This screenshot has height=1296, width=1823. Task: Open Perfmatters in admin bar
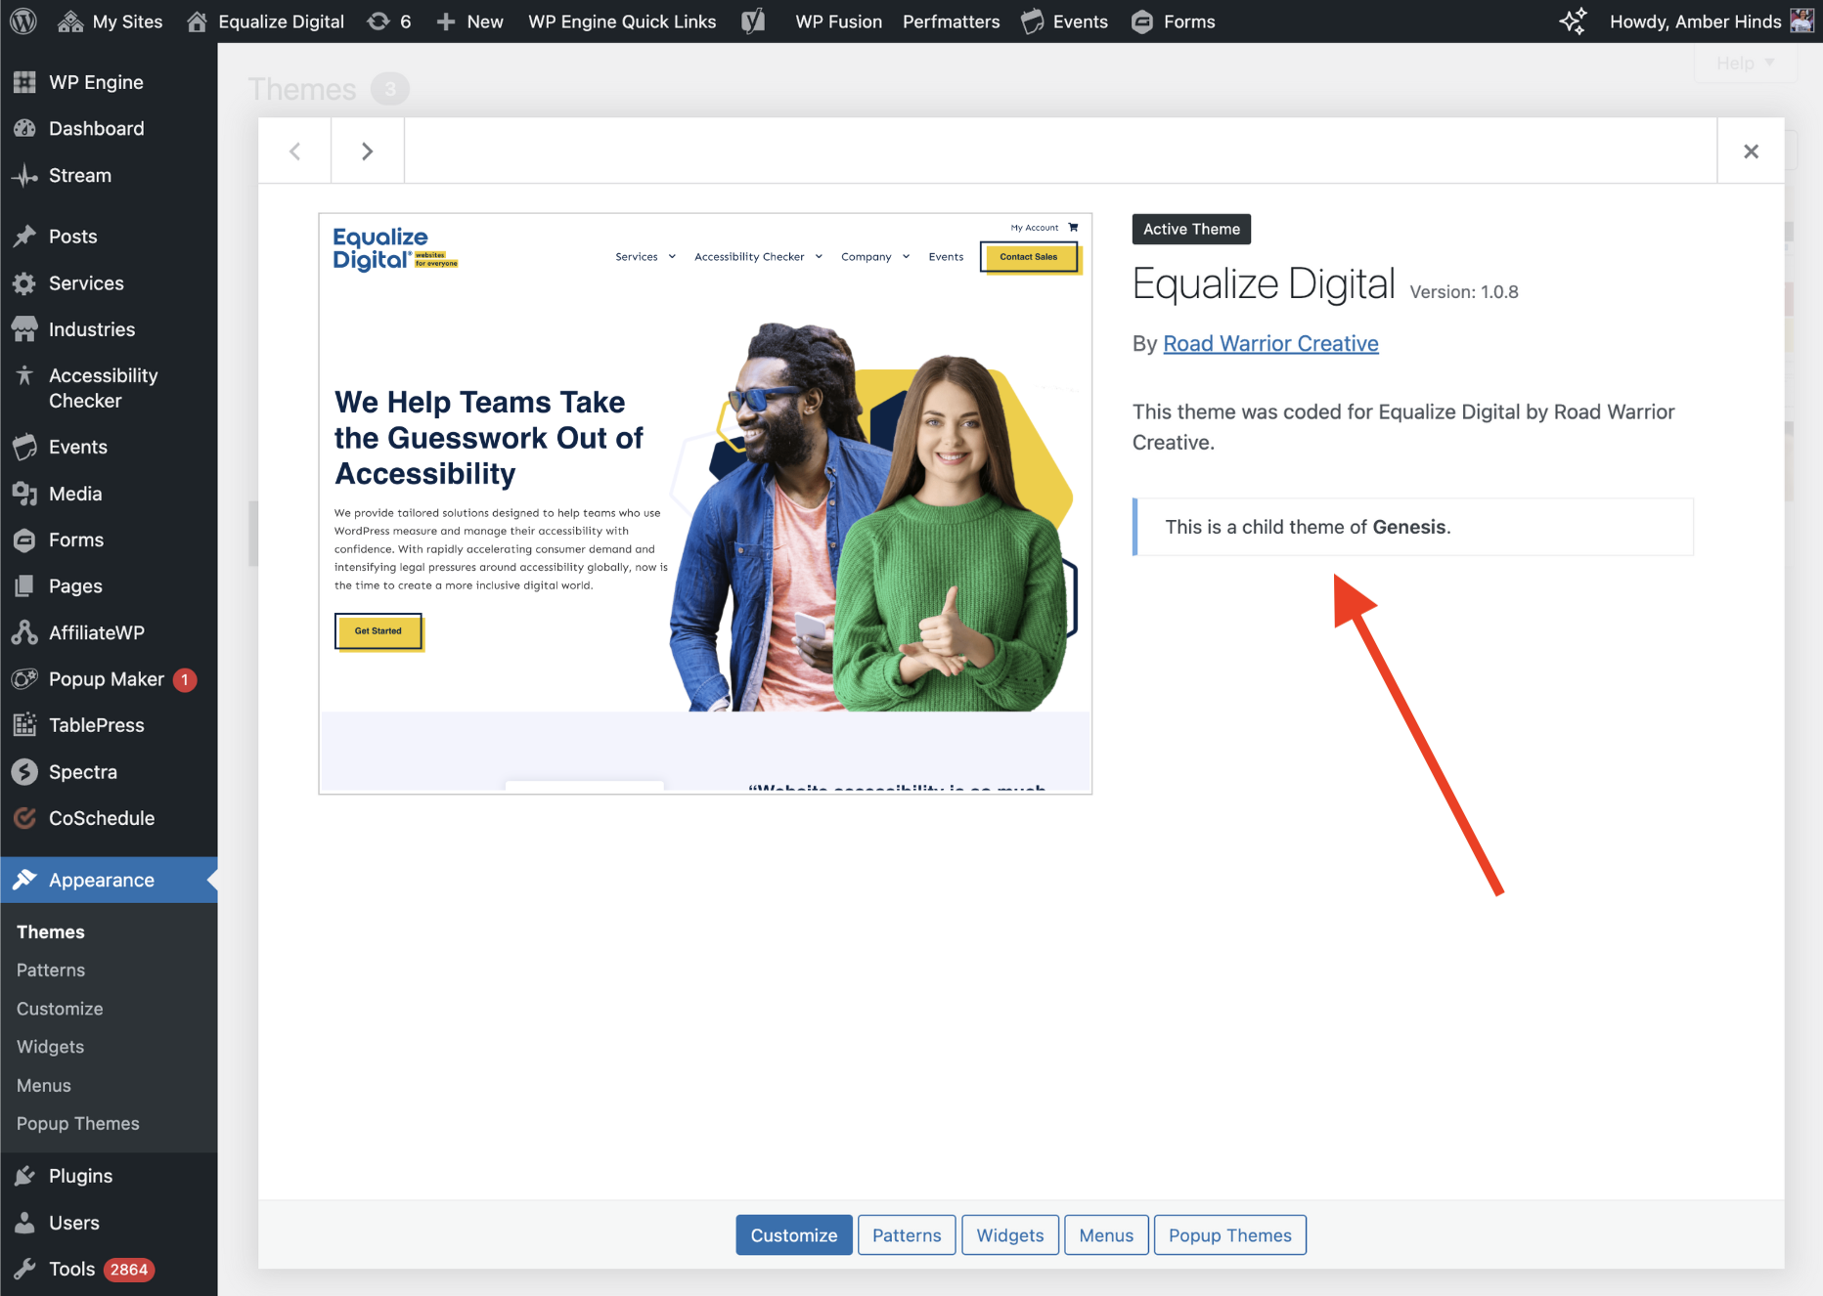951,21
